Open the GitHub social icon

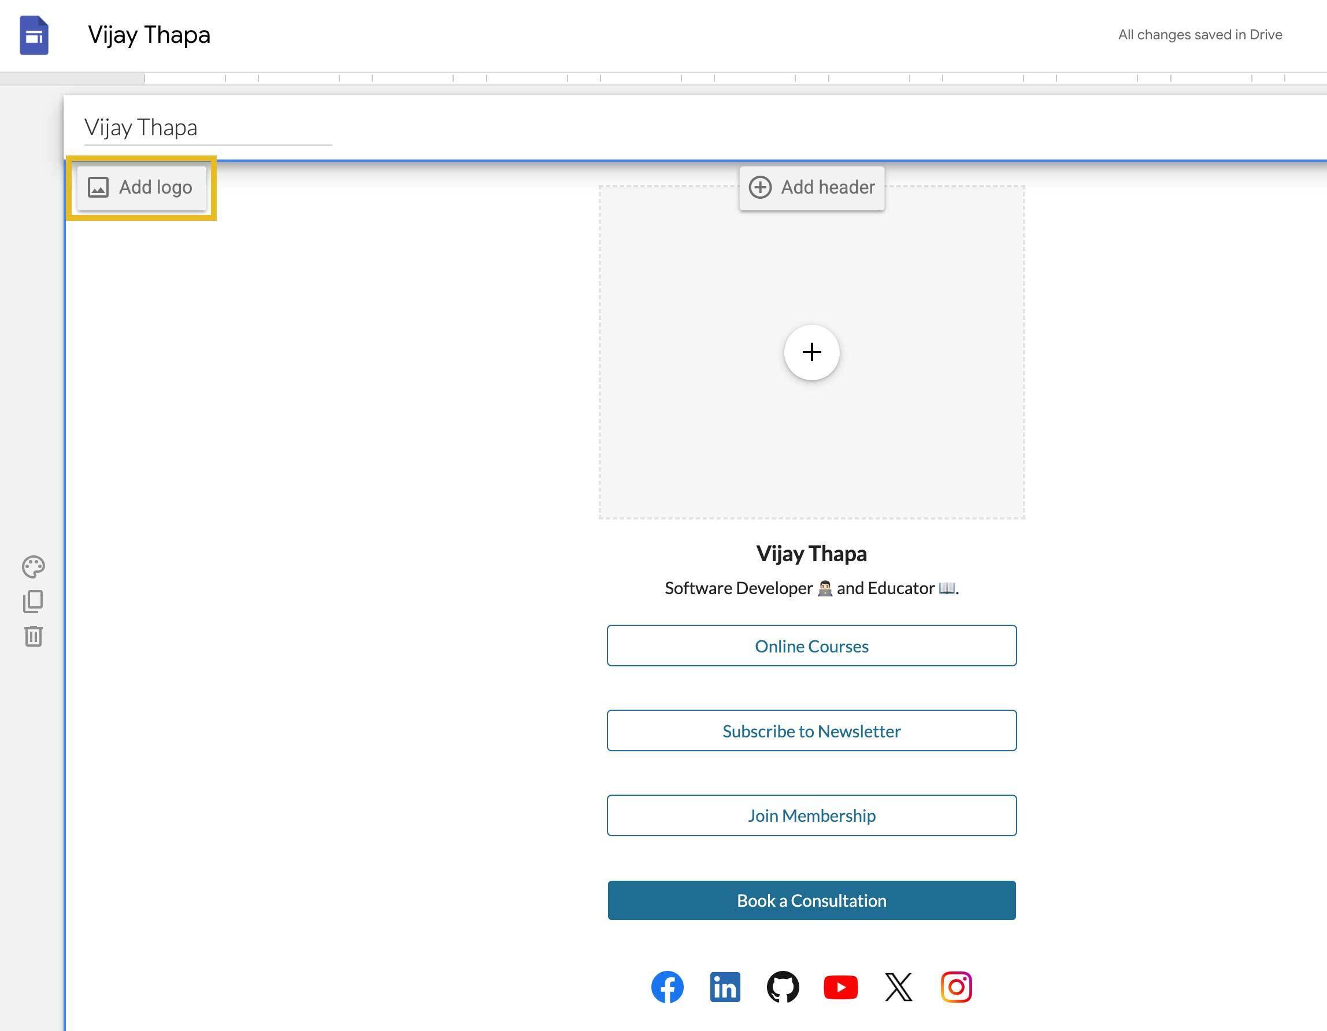(x=783, y=987)
